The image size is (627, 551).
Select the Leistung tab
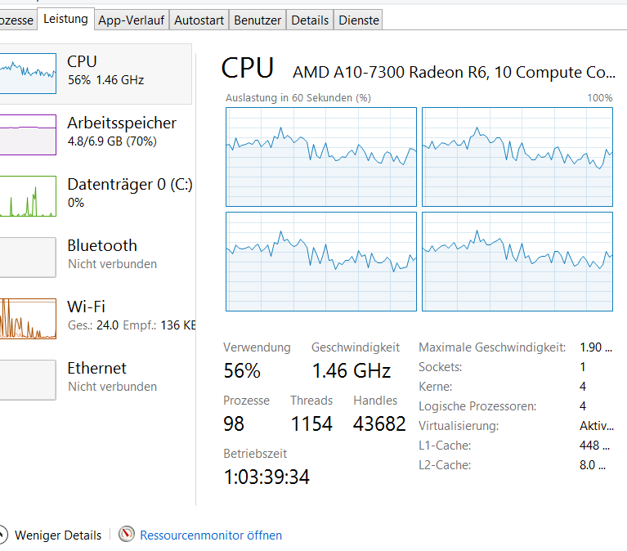pyautogui.click(x=65, y=19)
